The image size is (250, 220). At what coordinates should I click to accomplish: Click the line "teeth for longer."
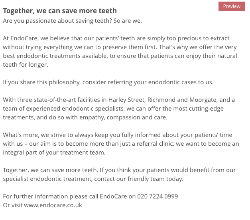[x=26, y=65]
